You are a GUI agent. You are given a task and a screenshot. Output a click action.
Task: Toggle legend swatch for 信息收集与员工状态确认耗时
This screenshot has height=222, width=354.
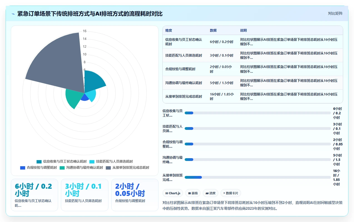coord(39,162)
